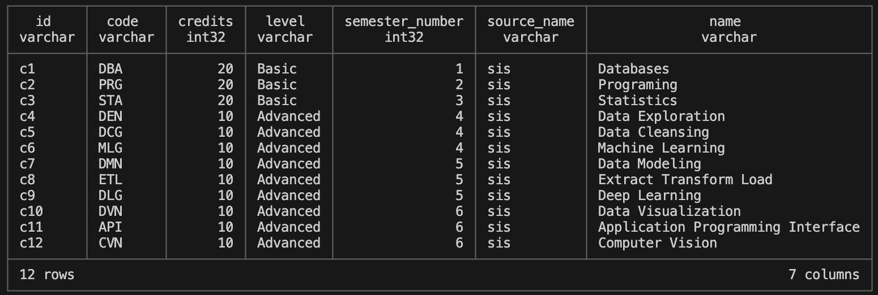Click the course code "ETL"
The image size is (878, 295).
coord(110,180)
